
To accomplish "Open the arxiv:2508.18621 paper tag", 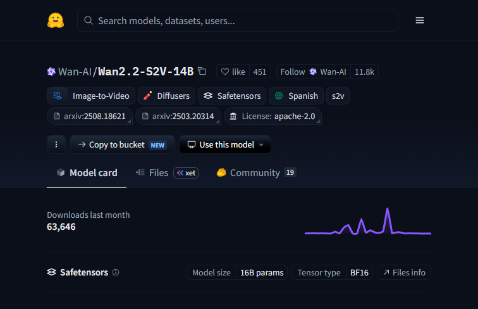I will coord(90,116).
